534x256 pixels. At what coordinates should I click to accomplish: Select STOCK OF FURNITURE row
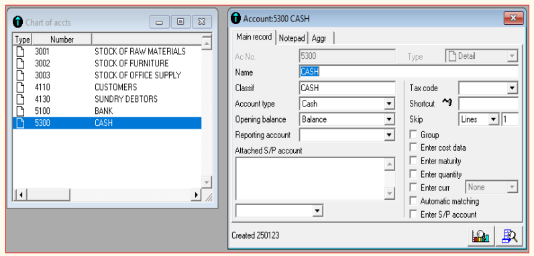pyautogui.click(x=107, y=63)
